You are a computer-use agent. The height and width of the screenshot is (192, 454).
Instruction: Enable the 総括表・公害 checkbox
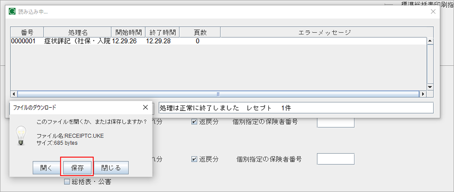(67, 182)
